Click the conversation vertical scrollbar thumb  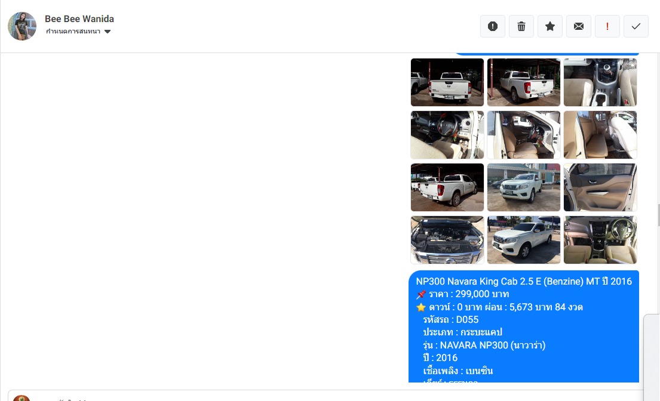tap(658, 215)
